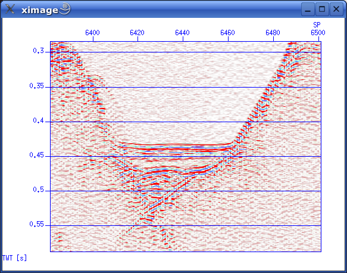The width and height of the screenshot is (347, 273).
Task: Click the X11 logo icon in title bar
Action: (10, 9)
